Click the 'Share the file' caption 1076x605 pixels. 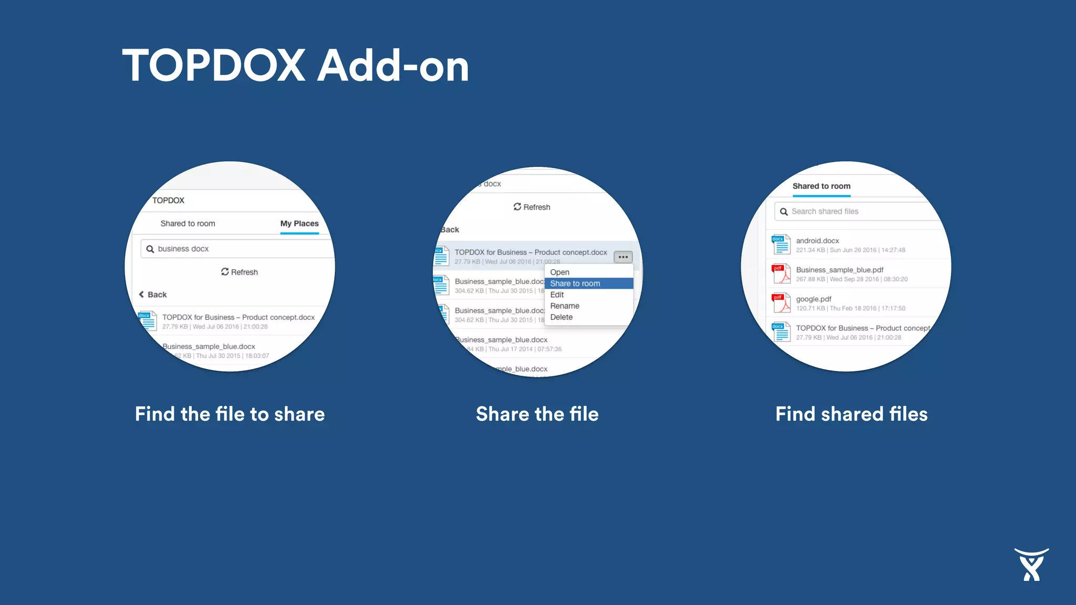click(537, 414)
